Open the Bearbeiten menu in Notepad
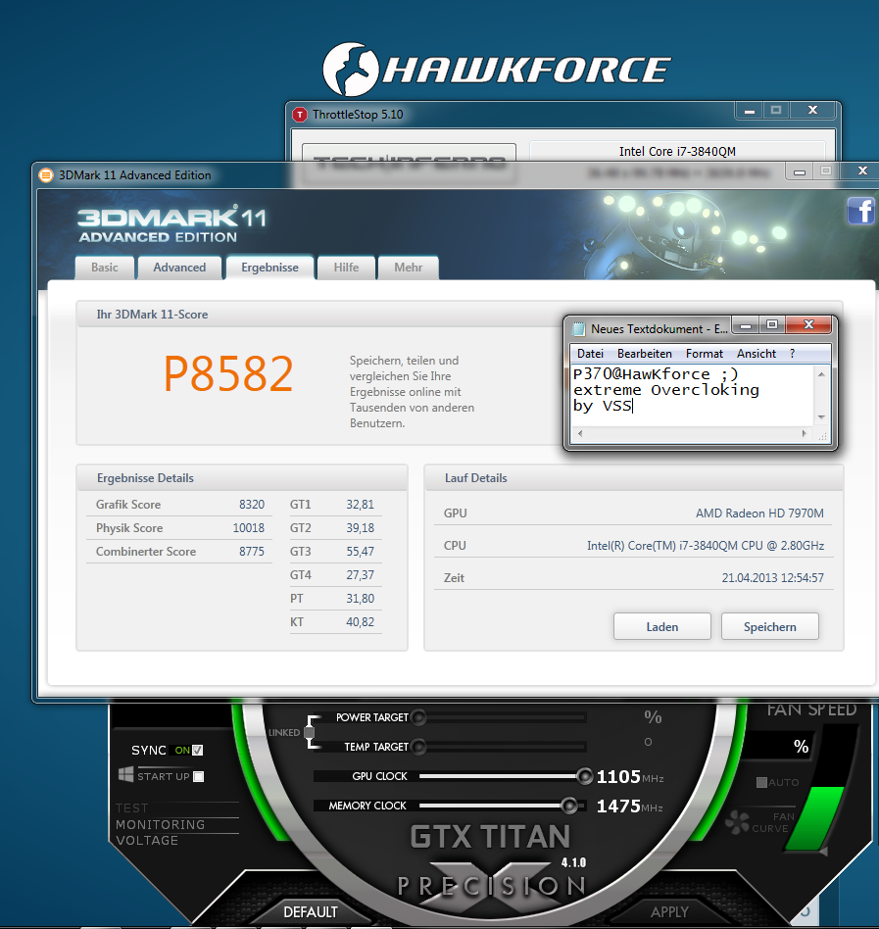Viewport: 879px width, 929px height. 644,354
